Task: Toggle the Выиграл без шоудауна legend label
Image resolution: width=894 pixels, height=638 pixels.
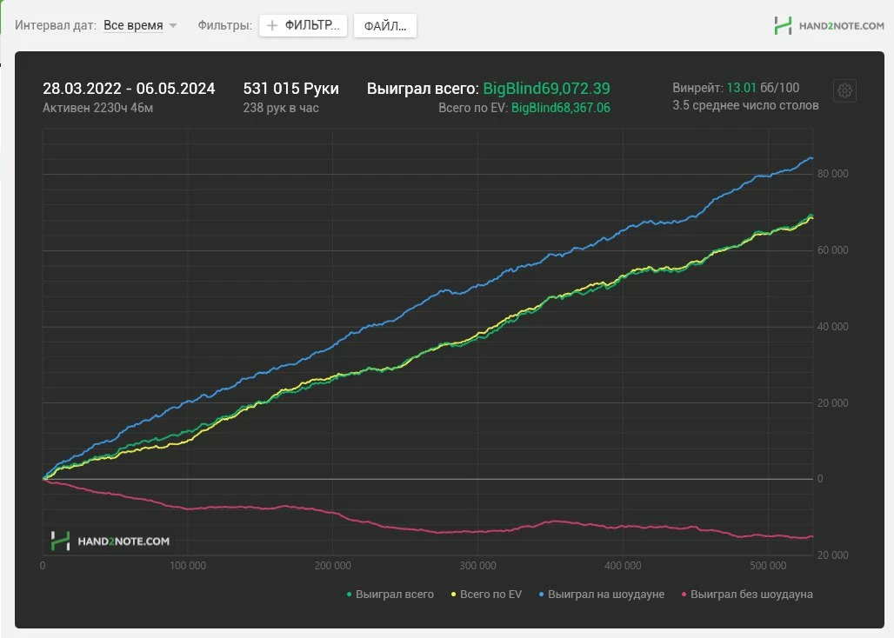Action: pyautogui.click(x=751, y=595)
